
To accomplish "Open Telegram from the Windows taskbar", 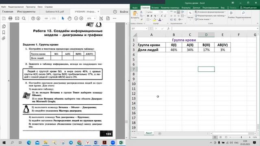I will pyautogui.click(x=71, y=142).
